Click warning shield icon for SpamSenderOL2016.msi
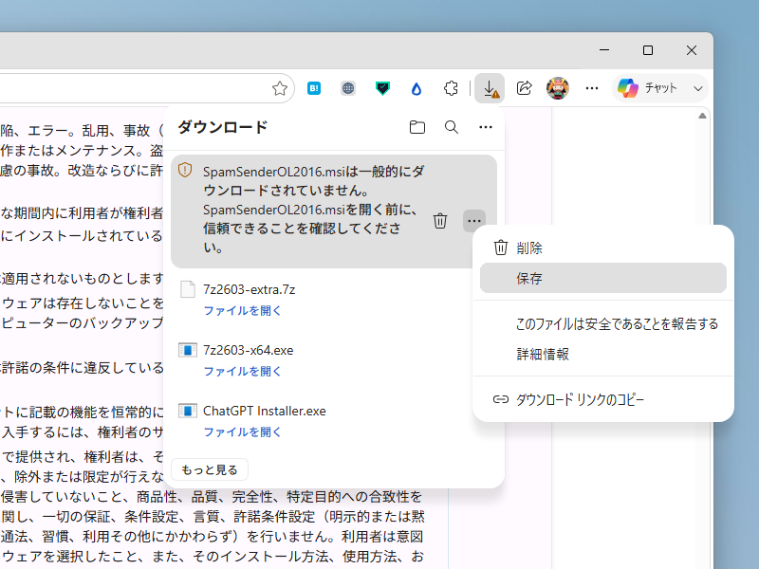The height and width of the screenshot is (569, 759). coord(185,171)
